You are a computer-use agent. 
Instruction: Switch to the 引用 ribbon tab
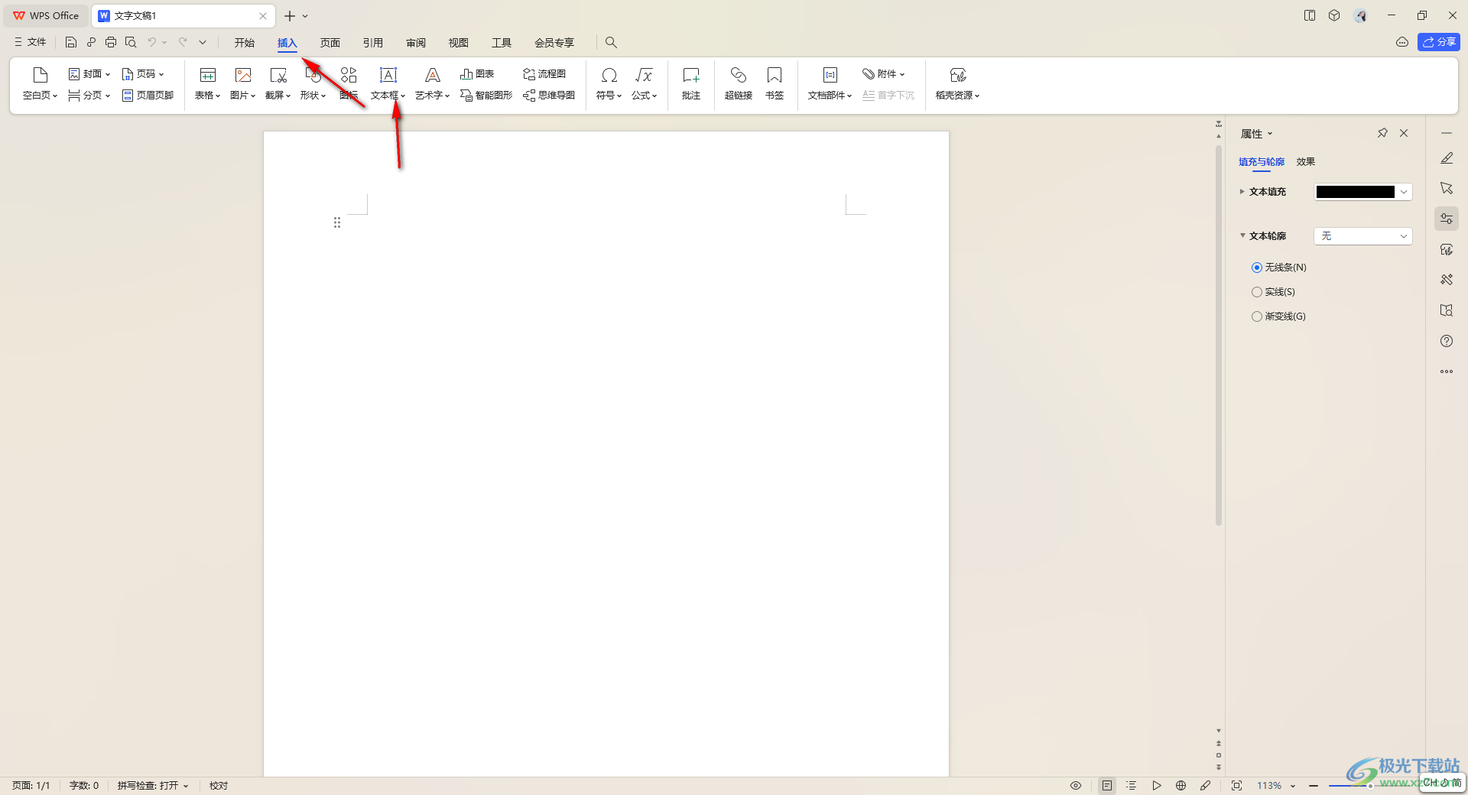tap(373, 43)
